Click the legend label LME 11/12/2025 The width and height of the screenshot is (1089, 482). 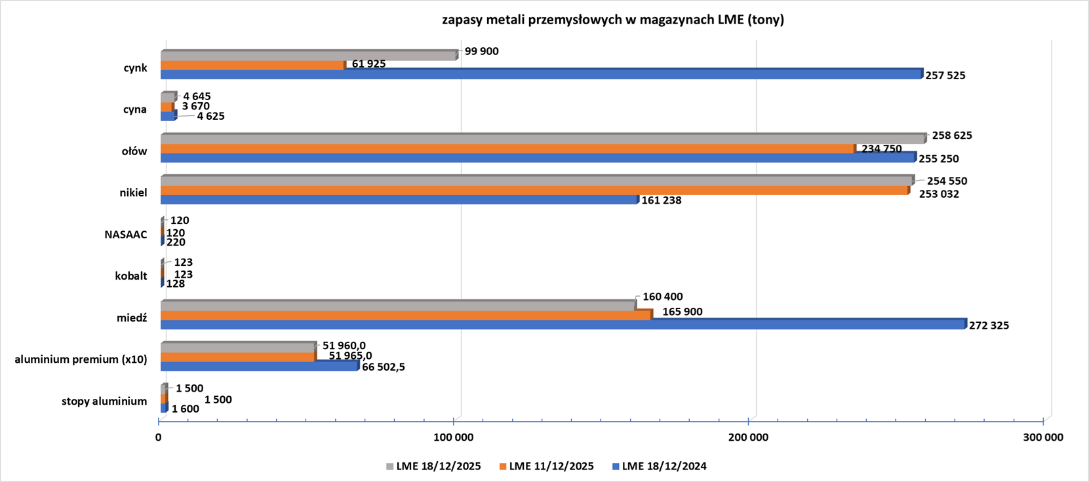tap(551, 466)
